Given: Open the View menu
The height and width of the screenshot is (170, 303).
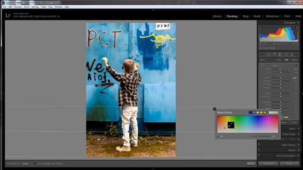Looking at the screenshot, I should [x=50, y=7].
